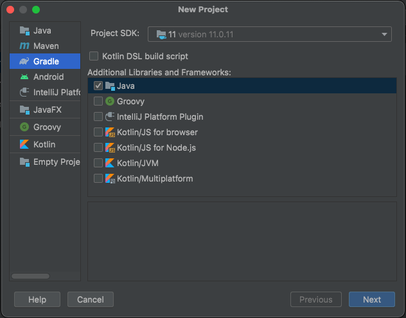406x318 pixels.
Task: Click the Empty Project folder icon
Action: click(24, 162)
